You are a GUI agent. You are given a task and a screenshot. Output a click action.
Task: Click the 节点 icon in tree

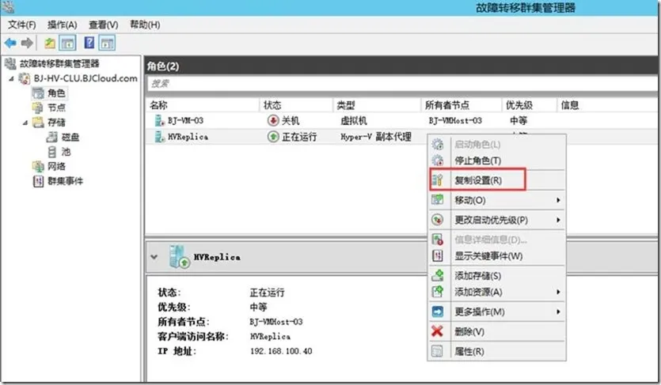(x=38, y=108)
